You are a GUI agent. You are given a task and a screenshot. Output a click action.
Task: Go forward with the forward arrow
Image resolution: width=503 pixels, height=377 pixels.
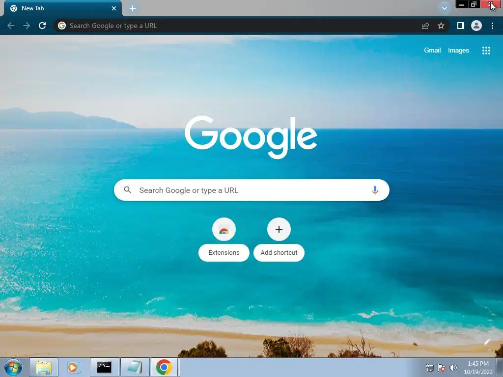click(27, 26)
